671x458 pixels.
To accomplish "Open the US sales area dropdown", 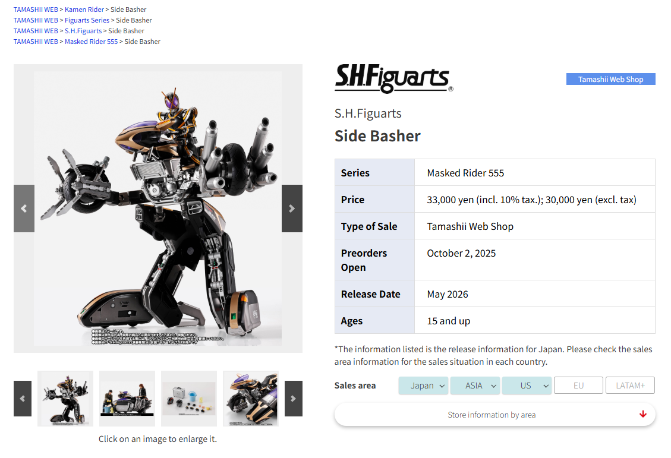I will click(x=527, y=386).
